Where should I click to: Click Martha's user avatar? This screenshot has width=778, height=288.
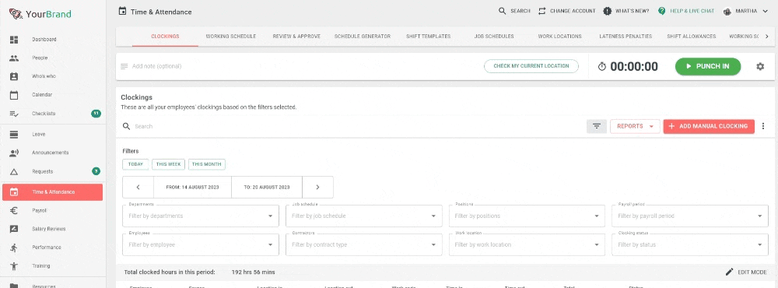pyautogui.click(x=728, y=11)
